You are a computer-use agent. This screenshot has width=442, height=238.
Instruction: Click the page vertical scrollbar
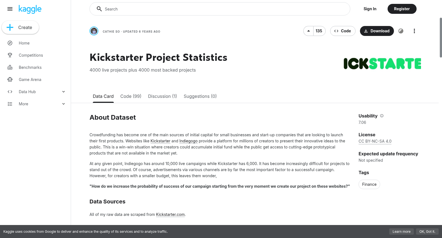point(441,38)
